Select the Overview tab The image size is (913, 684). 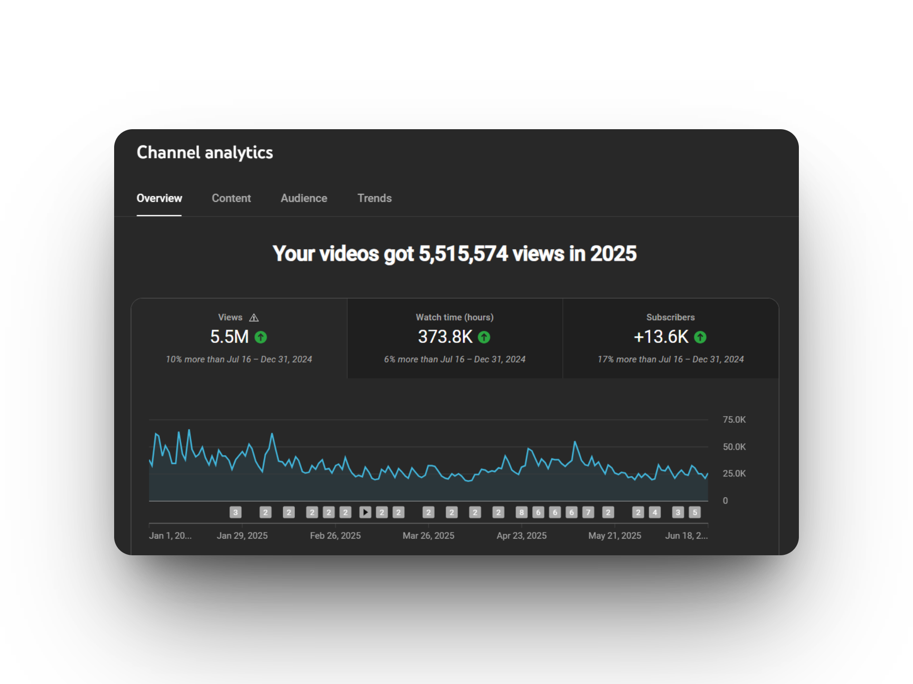coord(159,198)
